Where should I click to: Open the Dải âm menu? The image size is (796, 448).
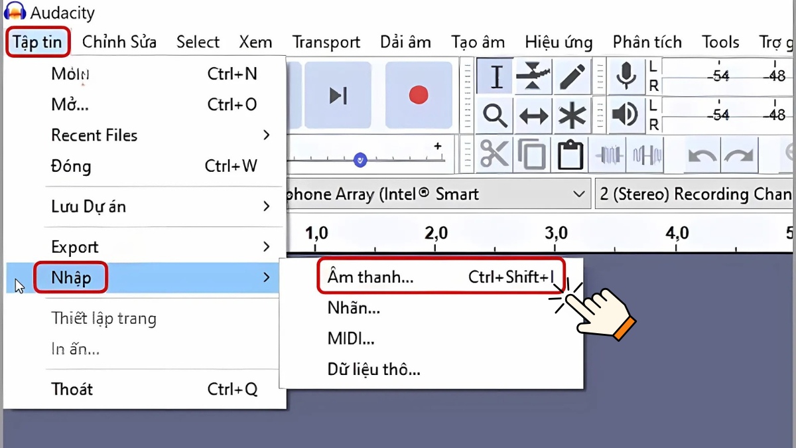[x=405, y=42]
